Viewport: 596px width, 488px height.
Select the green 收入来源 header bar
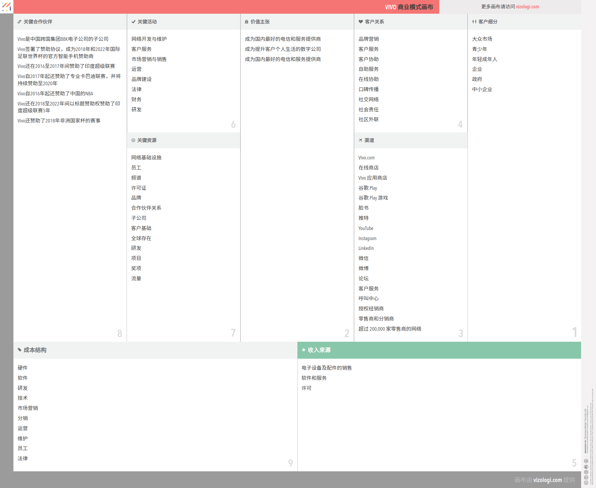click(439, 350)
